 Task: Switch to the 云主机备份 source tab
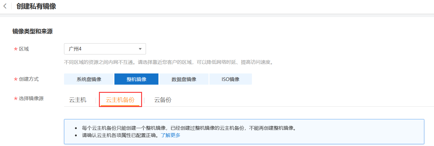click(120, 100)
